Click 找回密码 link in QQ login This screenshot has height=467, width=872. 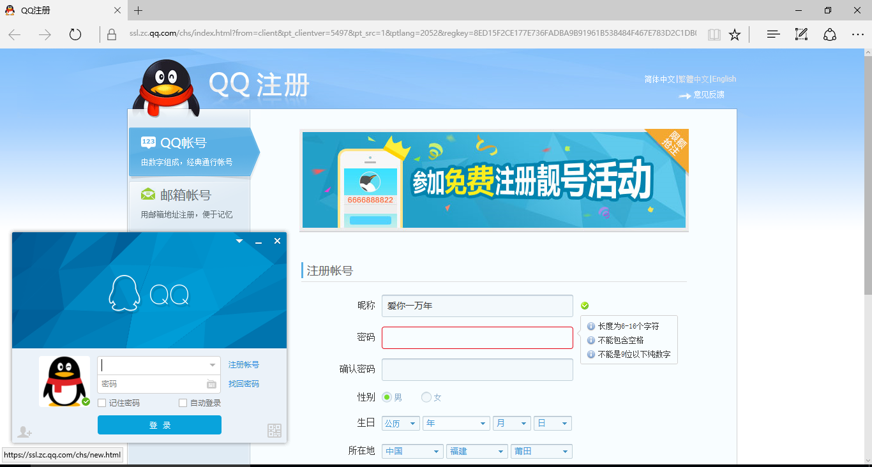pos(244,384)
